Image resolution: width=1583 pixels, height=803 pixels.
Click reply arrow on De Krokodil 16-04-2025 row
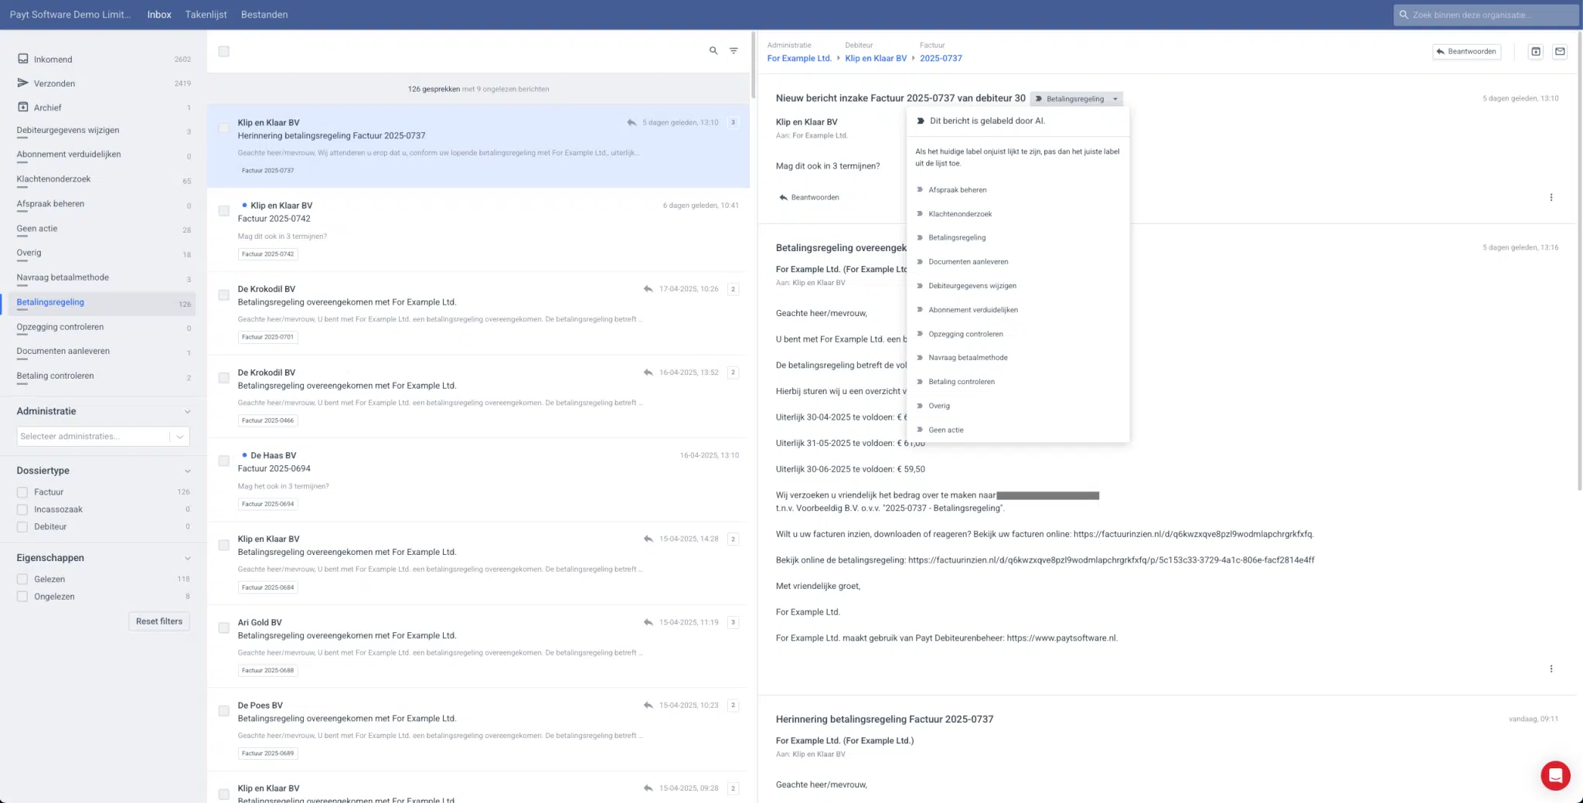click(x=648, y=373)
